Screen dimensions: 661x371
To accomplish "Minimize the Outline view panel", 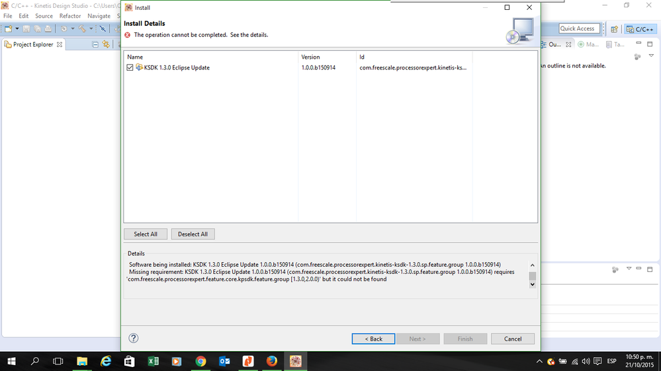I will (639, 44).
